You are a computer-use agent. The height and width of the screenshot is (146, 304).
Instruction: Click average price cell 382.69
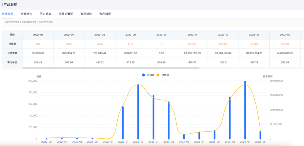285,62
